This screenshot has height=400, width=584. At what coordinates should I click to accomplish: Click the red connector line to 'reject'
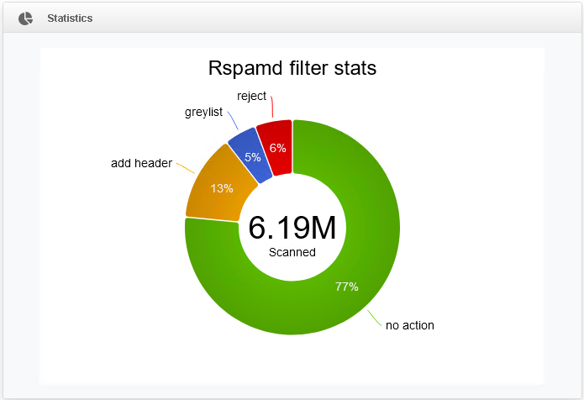click(x=272, y=108)
